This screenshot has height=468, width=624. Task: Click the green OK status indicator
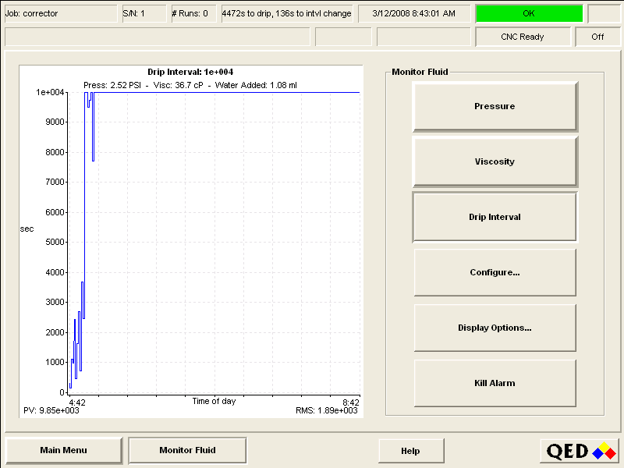click(529, 13)
